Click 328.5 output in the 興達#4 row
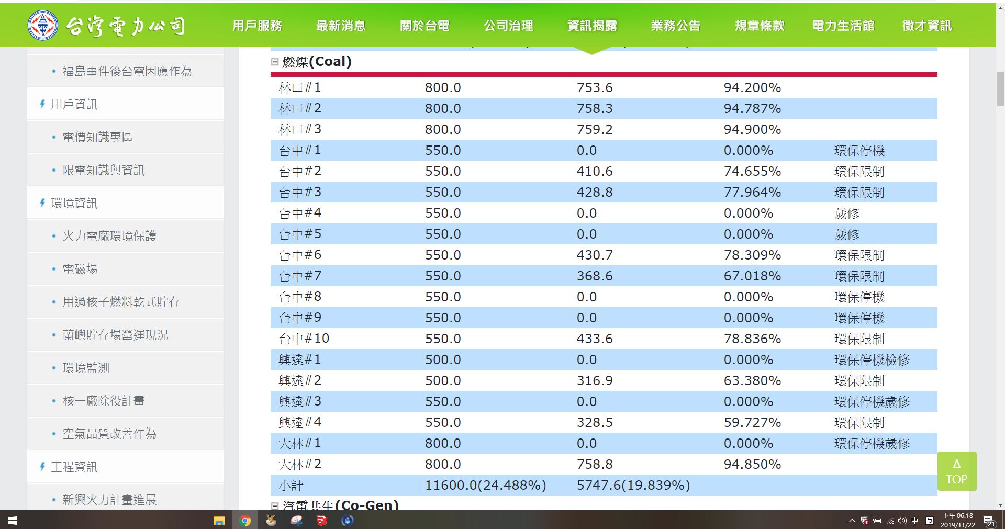This screenshot has height=529, width=1005. tap(595, 422)
